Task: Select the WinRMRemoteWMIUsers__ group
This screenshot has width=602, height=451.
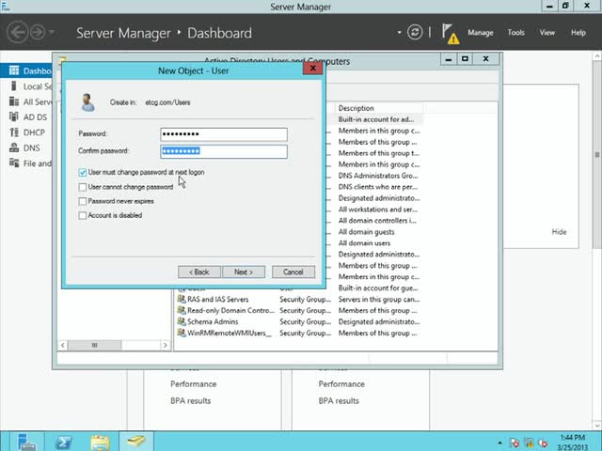Action: [x=230, y=333]
